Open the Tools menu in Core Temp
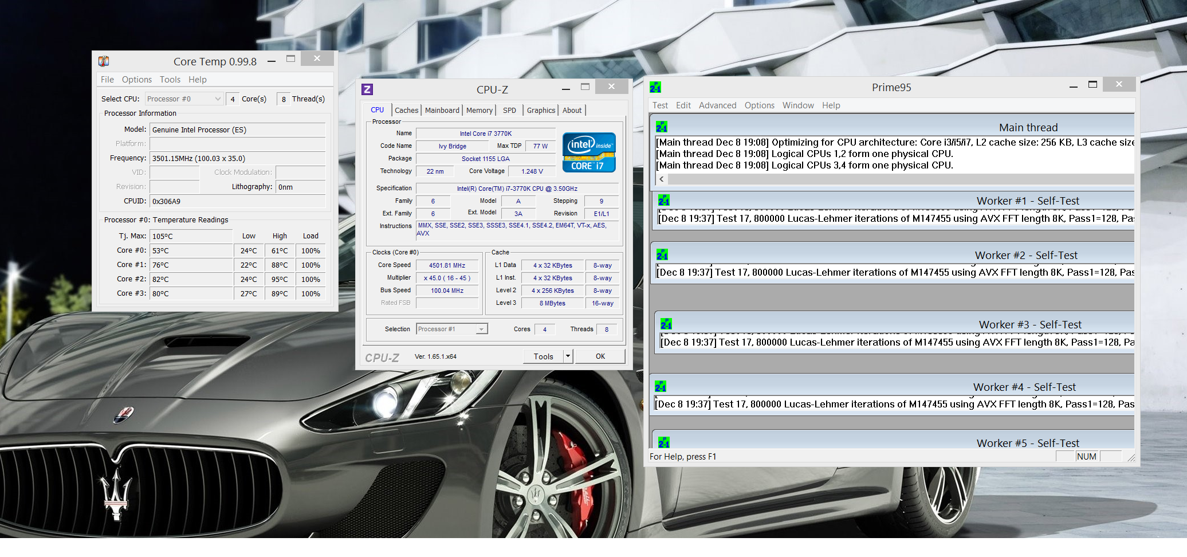 pyautogui.click(x=170, y=80)
